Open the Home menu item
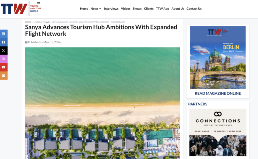The image size is (258, 159). pos(84,9)
